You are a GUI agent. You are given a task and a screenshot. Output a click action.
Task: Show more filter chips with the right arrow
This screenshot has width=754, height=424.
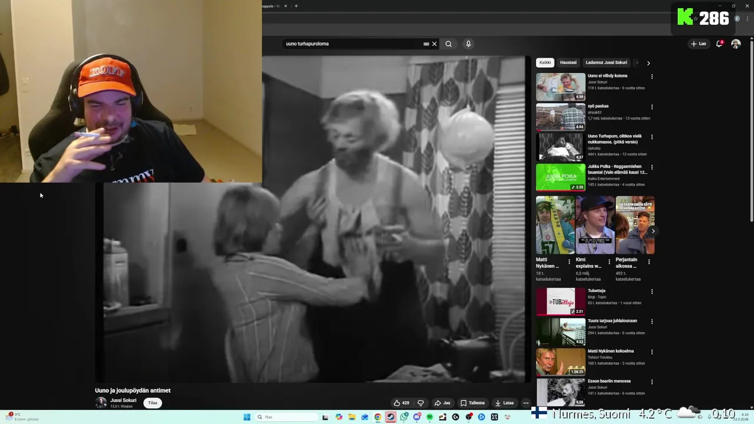pos(649,63)
